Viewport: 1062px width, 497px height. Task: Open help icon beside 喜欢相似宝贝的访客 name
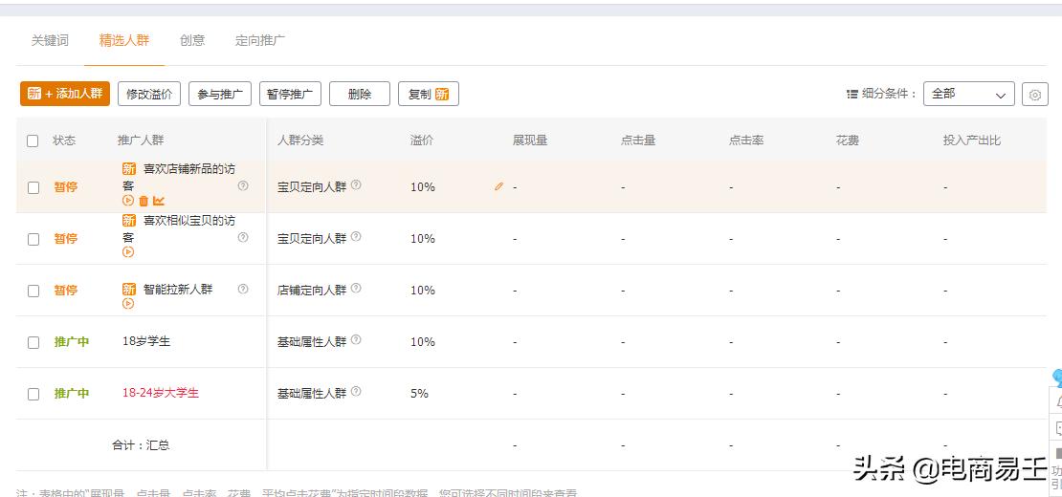point(243,237)
